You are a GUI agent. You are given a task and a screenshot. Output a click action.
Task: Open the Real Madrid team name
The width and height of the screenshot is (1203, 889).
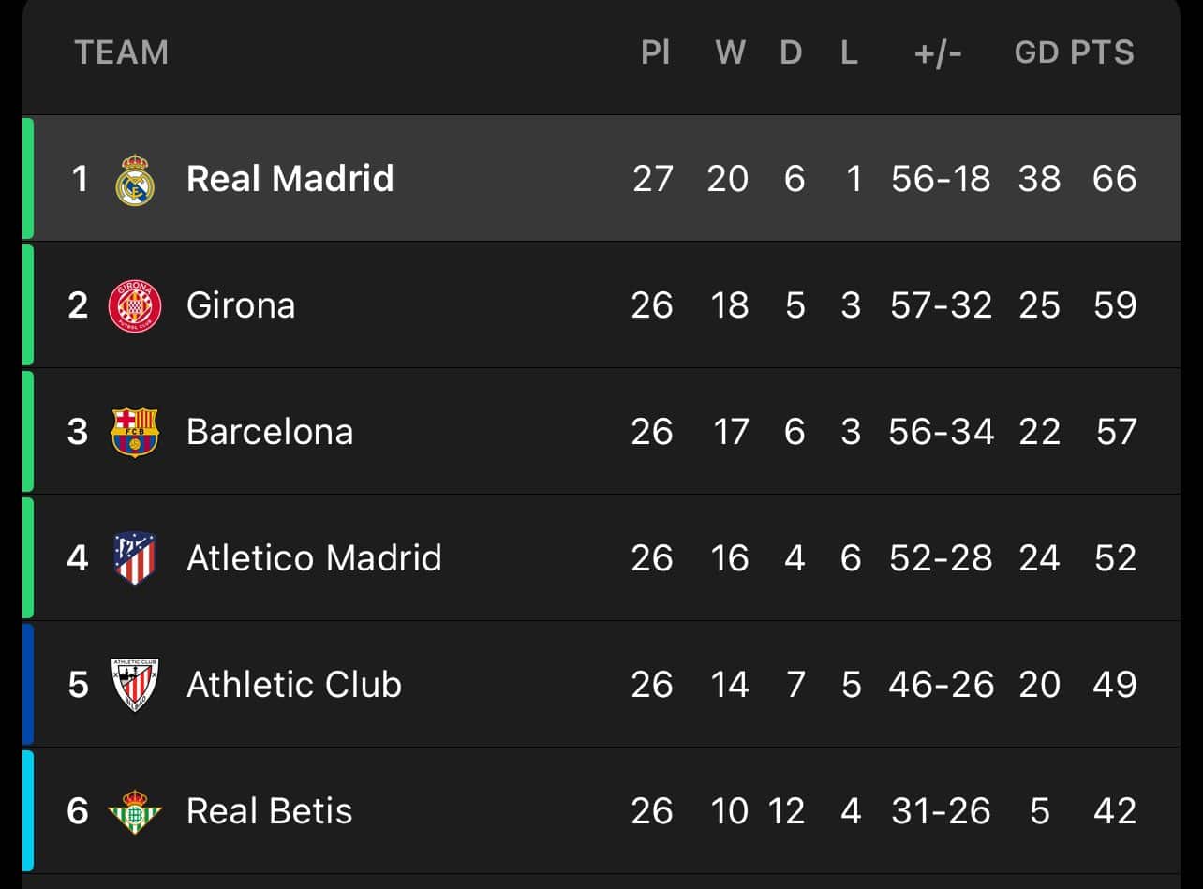point(290,179)
